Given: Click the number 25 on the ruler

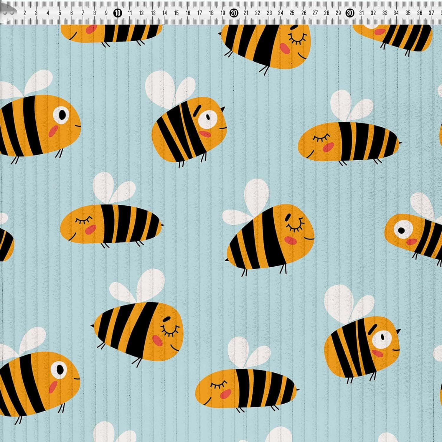Looking at the screenshot, I should tap(292, 13).
